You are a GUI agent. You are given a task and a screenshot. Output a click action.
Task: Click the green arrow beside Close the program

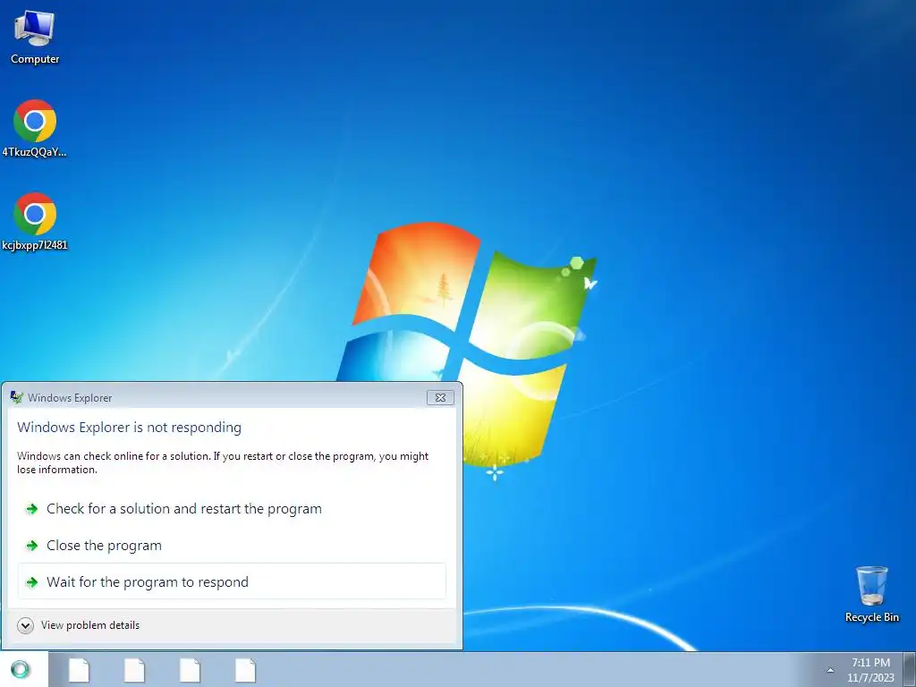[31, 546]
